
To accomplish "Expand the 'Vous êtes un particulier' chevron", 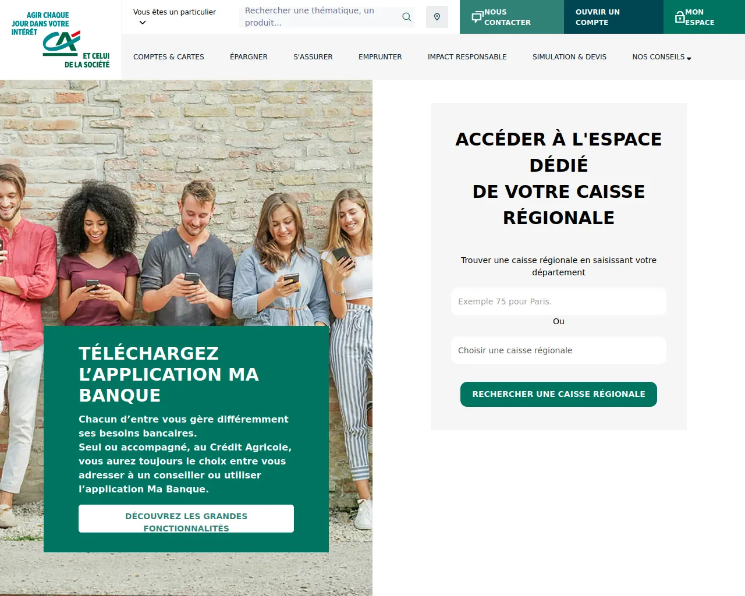I will tap(143, 23).
